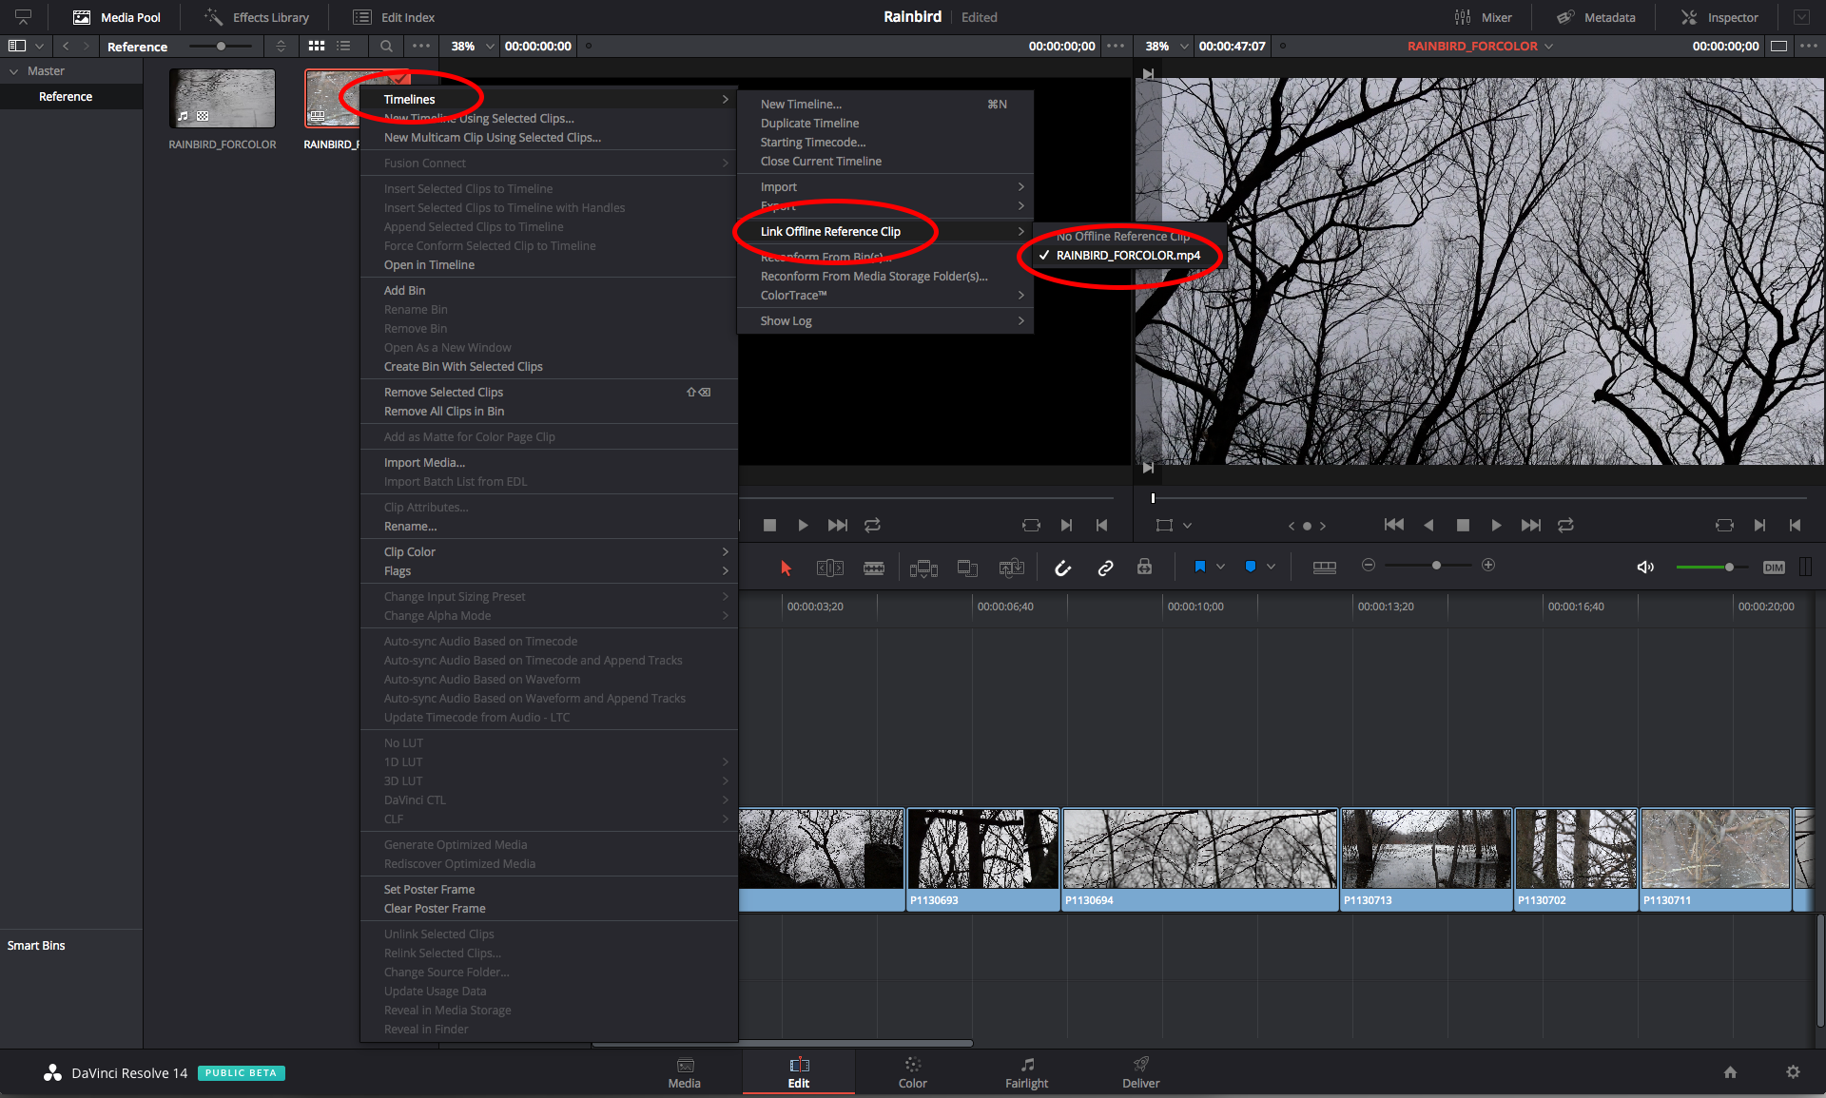
Task: Toggle position lock in the toolbar
Action: 1144,567
